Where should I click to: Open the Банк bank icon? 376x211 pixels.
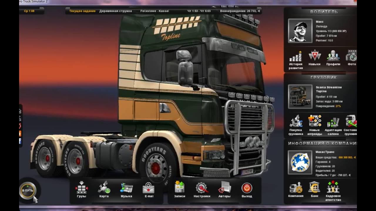pyautogui.click(x=314, y=187)
